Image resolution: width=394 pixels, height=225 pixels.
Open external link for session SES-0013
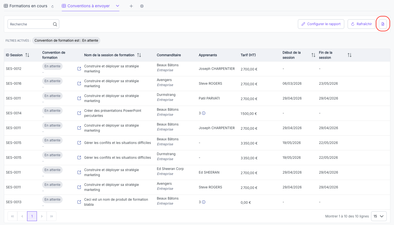coord(79,202)
